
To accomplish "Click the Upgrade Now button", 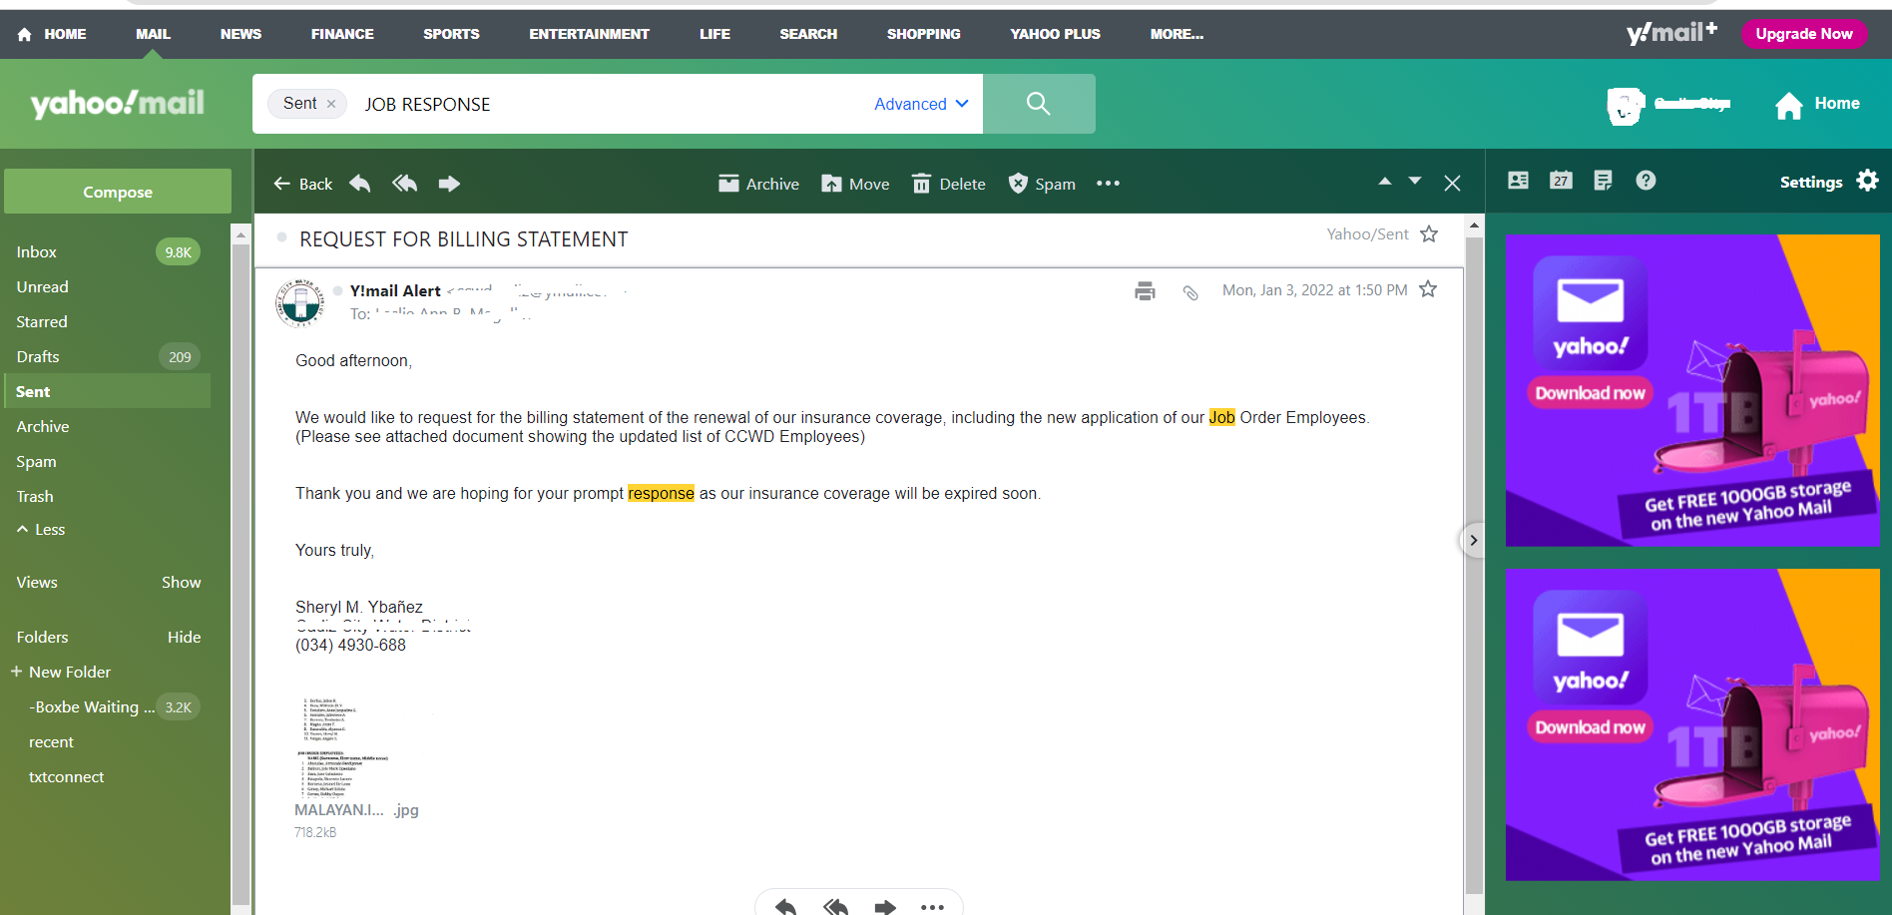I will pyautogui.click(x=1804, y=34).
